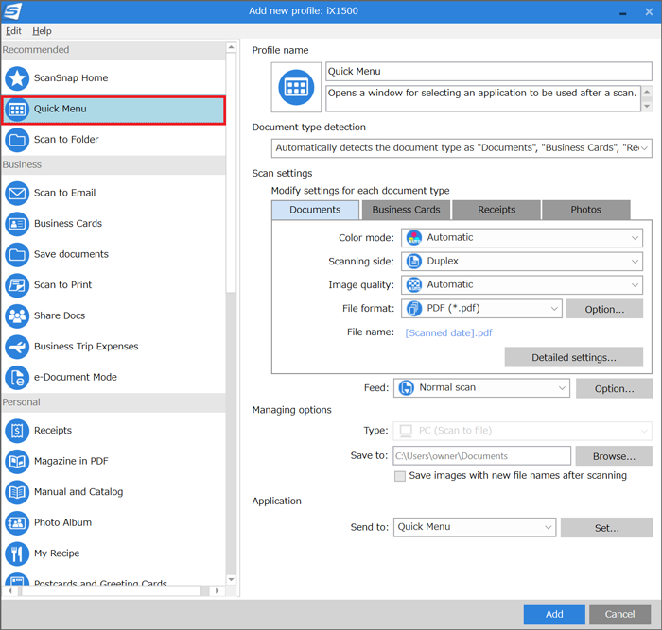Select the Scan to Email envelope icon

pos(17,193)
